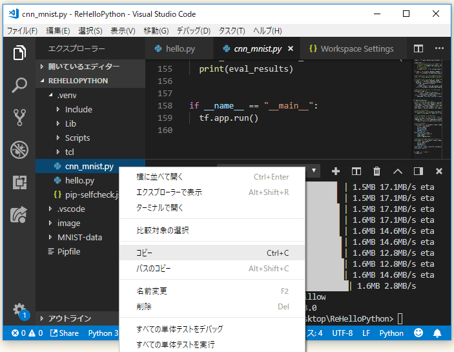Expand the 開いているエディター section

click(x=90, y=67)
